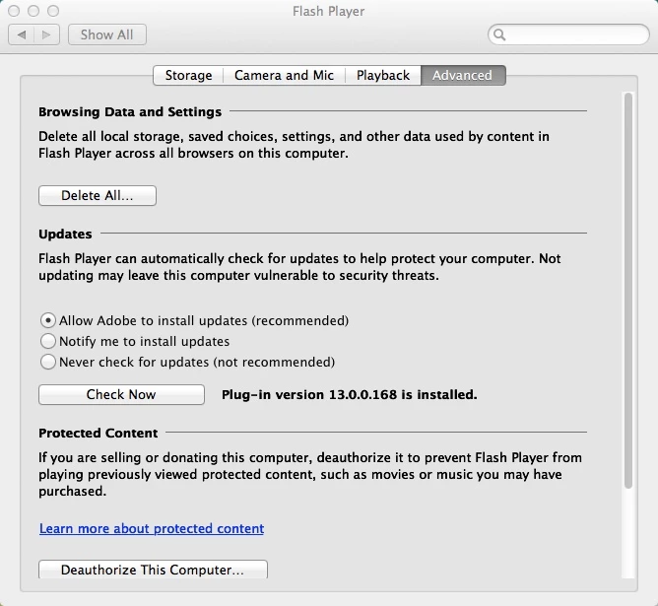Select the Playback tab
Image resolution: width=658 pixels, height=606 pixels.
pyautogui.click(x=383, y=76)
